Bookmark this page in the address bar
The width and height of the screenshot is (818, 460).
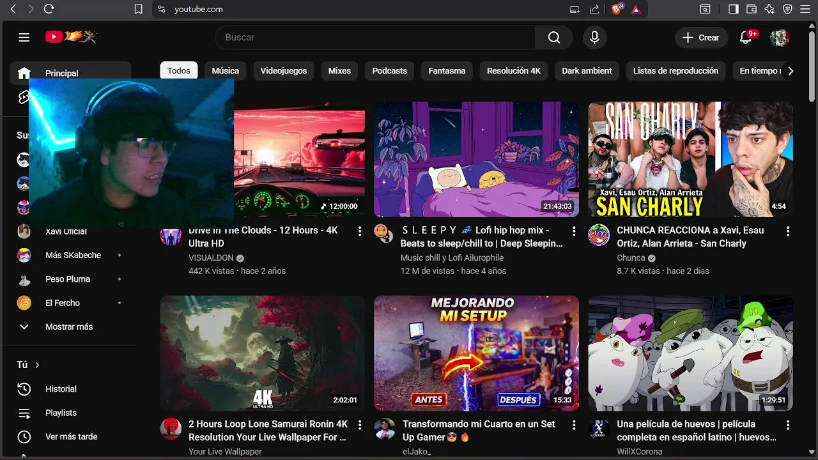click(x=138, y=9)
